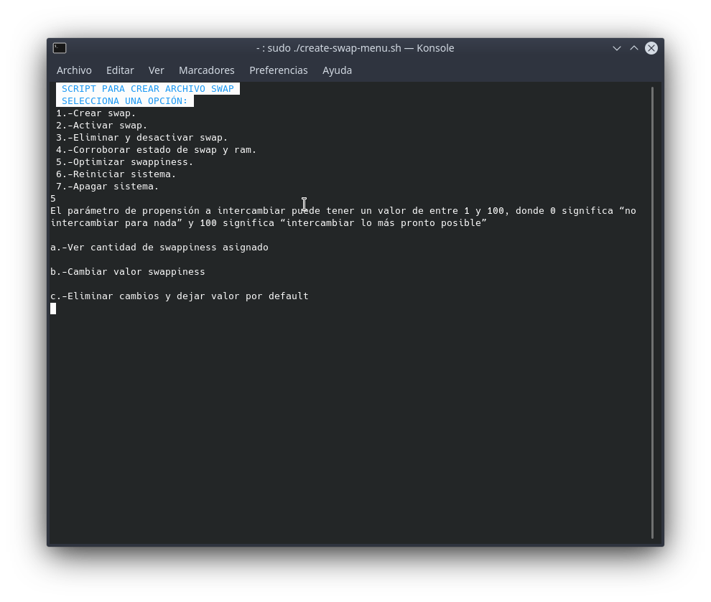The image size is (711, 602).
Task: Click '3.-Eliminar y desactivar swap.' line
Action: tap(141, 138)
